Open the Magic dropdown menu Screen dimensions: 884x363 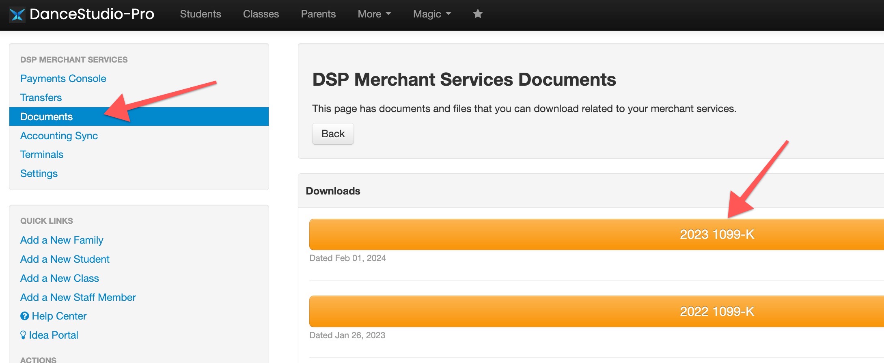pyautogui.click(x=432, y=14)
